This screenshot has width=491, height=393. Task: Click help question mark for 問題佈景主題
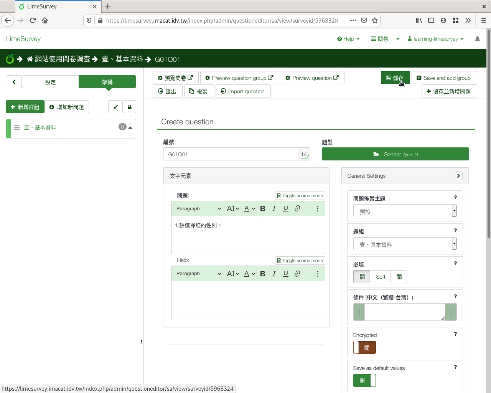(x=455, y=197)
